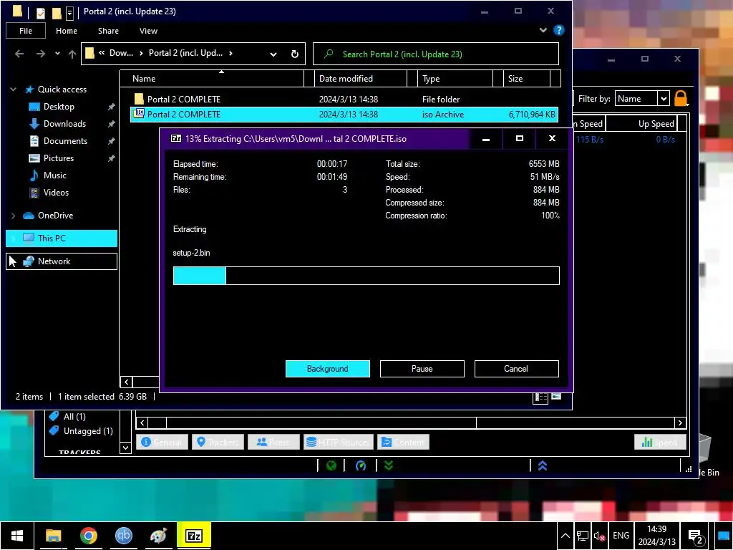733x550 pixels.
Task: Click New folder icon in Explorer title bar
Action: pyautogui.click(x=57, y=13)
